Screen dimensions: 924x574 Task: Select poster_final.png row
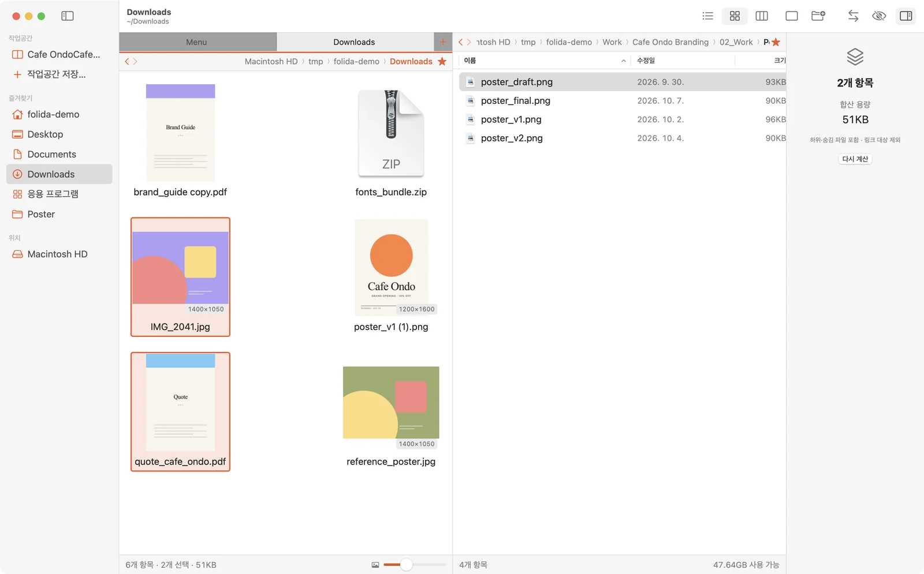pos(623,101)
